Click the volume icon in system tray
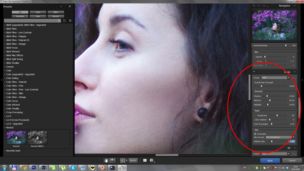The height and width of the screenshot is (171, 304). click(283, 168)
